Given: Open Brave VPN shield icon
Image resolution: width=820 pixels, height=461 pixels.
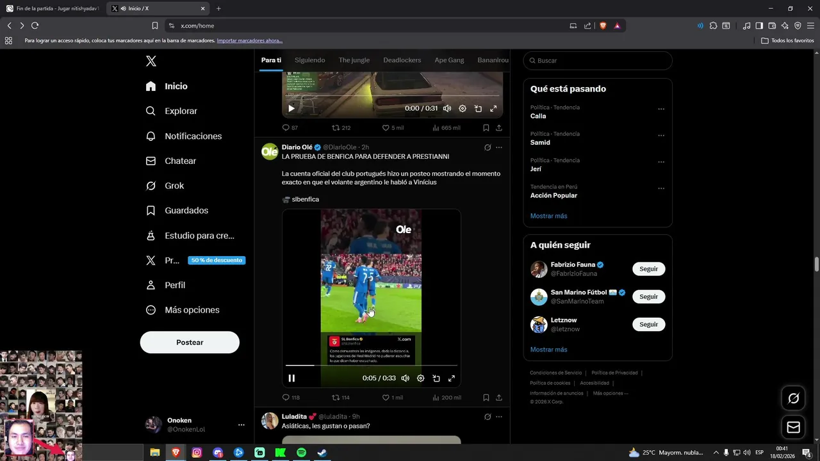Looking at the screenshot, I should pos(798,26).
